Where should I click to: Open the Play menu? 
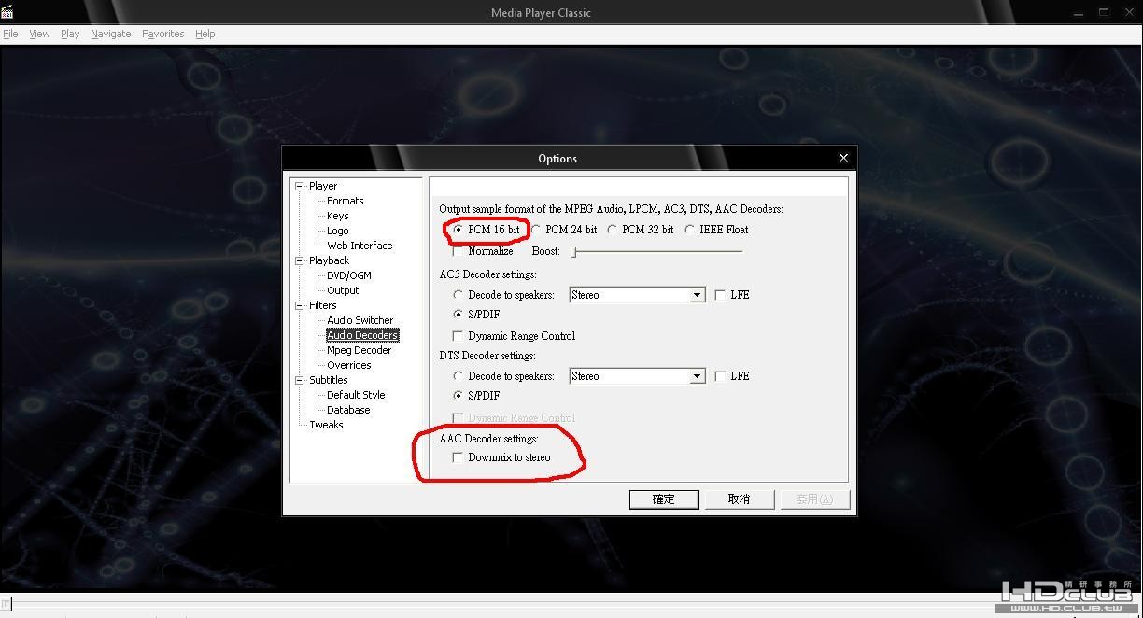coord(70,34)
